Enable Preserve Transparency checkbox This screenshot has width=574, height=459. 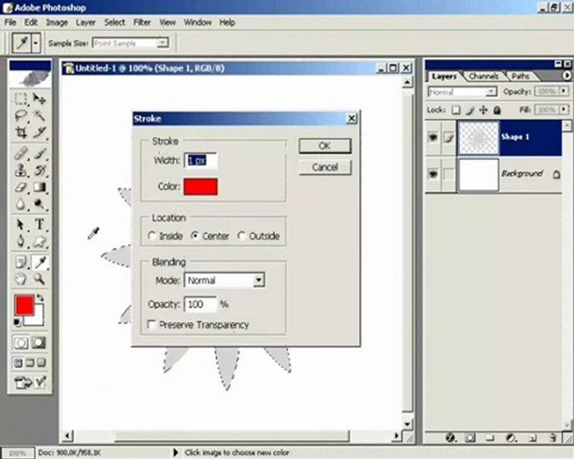pos(152,324)
